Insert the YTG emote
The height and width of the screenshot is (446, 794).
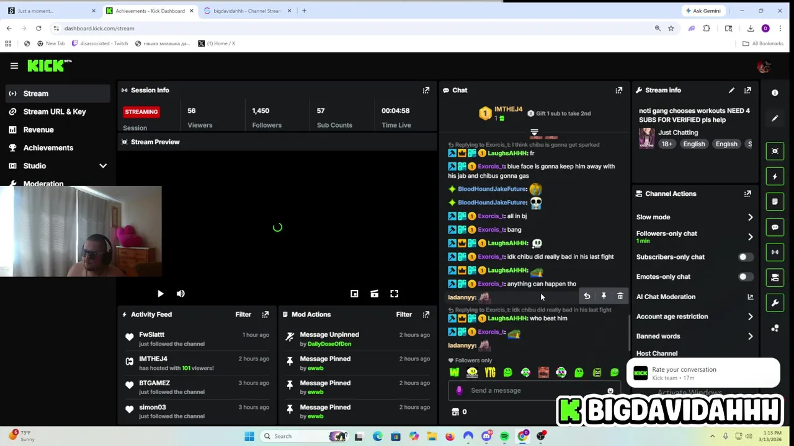(490, 372)
